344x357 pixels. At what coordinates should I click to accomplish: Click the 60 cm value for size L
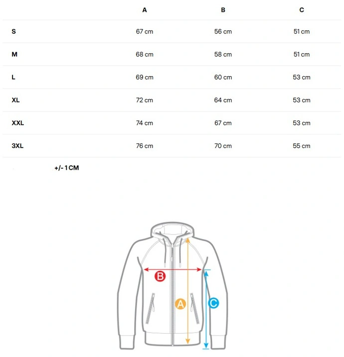point(223,77)
